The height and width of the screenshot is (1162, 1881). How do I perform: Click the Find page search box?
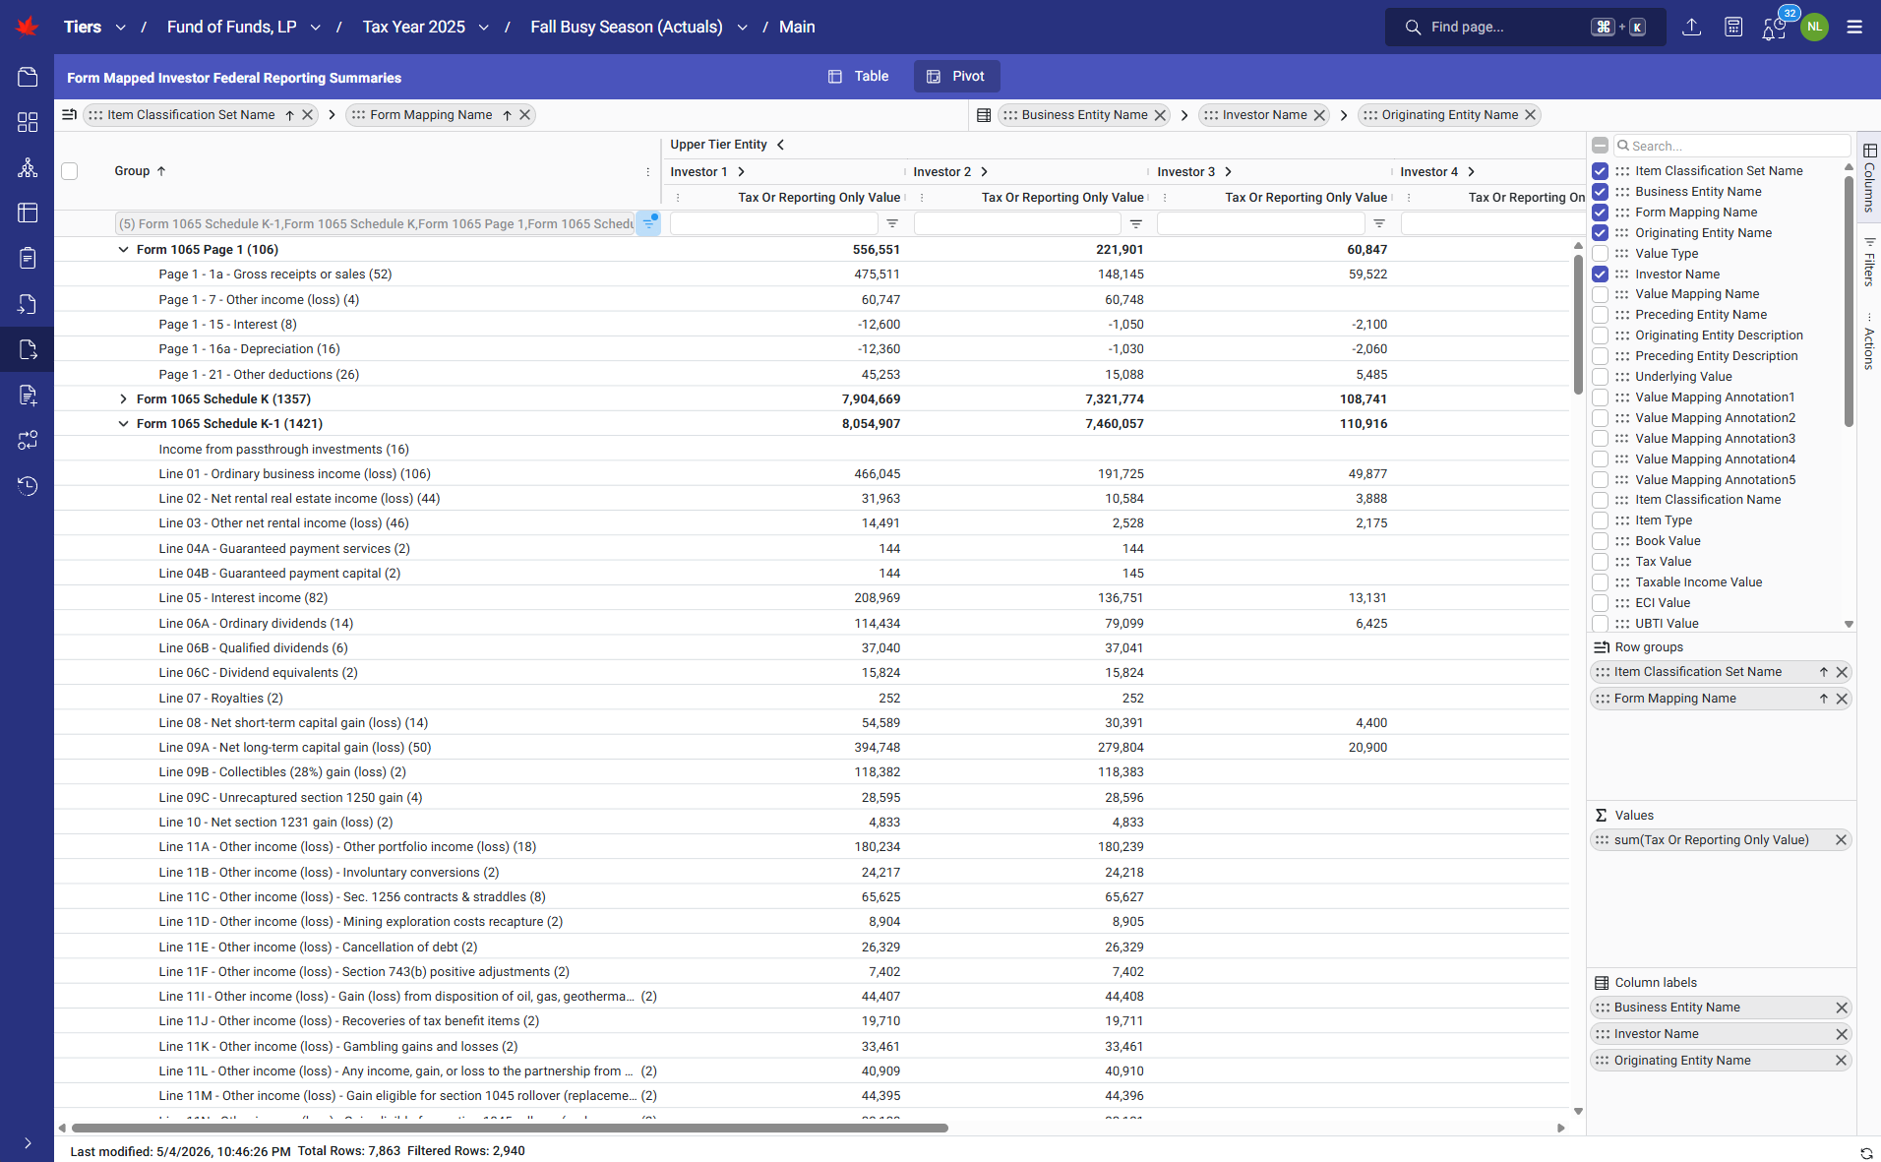click(x=1526, y=27)
